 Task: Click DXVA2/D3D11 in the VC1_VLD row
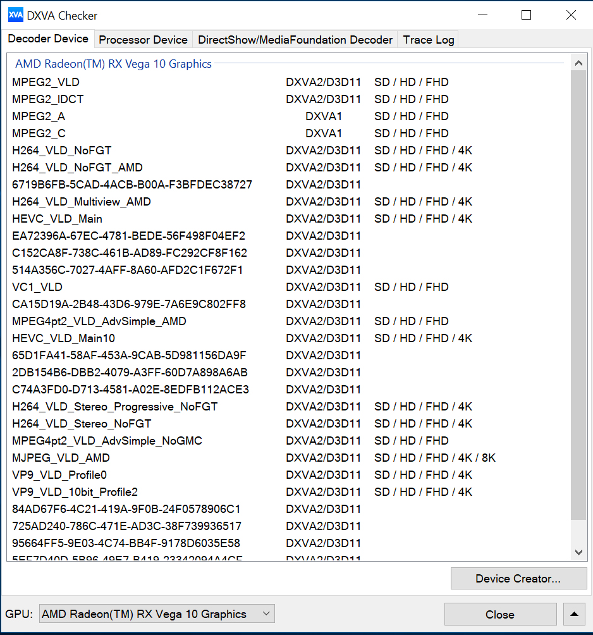[x=323, y=287]
